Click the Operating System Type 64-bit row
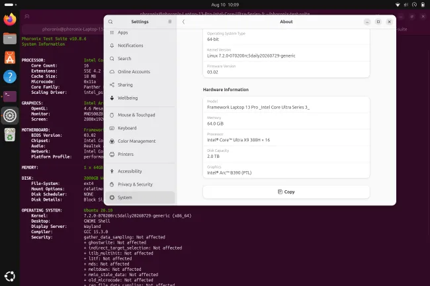Viewport: 430px width, 286px height. (286, 37)
